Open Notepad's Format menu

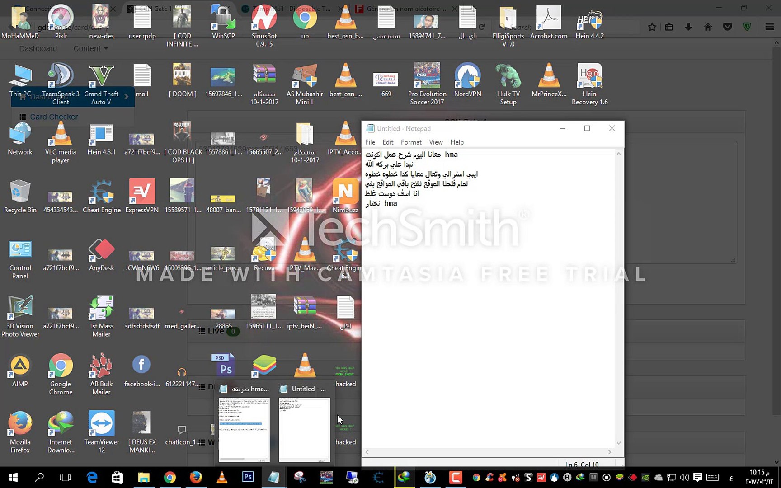[411, 142]
